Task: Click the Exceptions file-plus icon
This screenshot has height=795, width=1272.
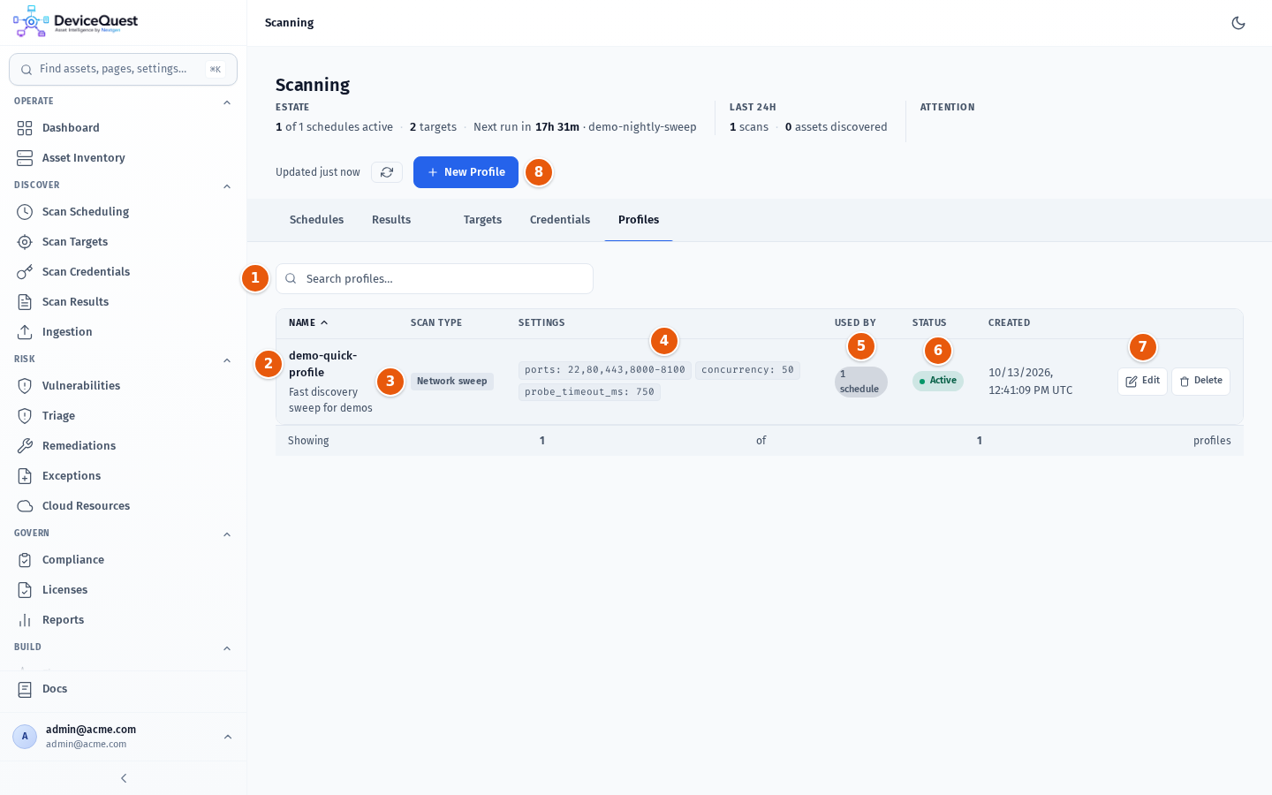Action: coord(25,476)
